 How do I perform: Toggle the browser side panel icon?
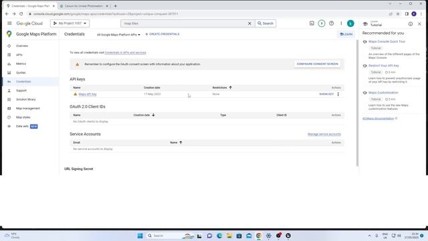click(407, 14)
